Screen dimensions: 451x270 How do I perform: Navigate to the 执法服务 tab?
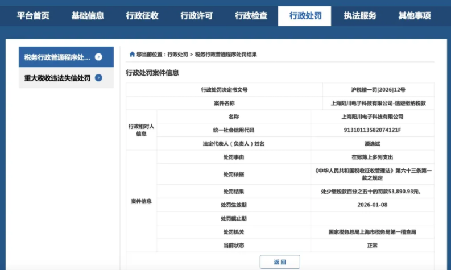[360, 16]
